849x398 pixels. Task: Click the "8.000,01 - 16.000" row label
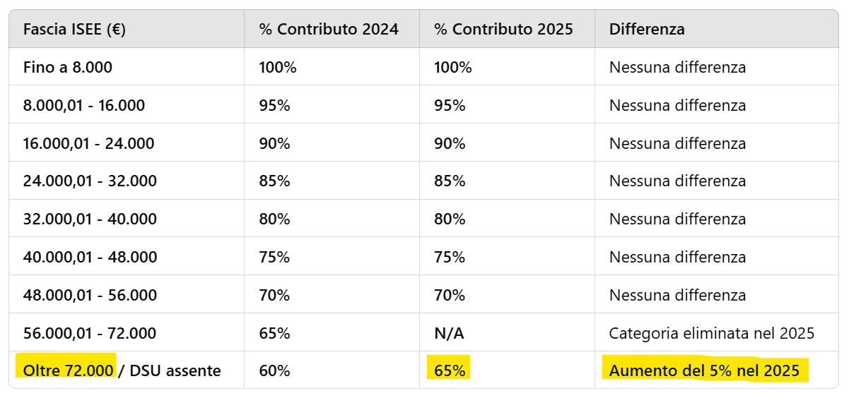click(x=84, y=106)
